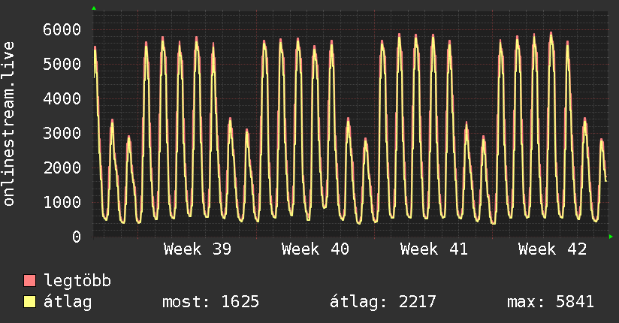The image size is (619, 323).
Task: Click the 'most: 1625' value
Action: pyautogui.click(x=211, y=302)
